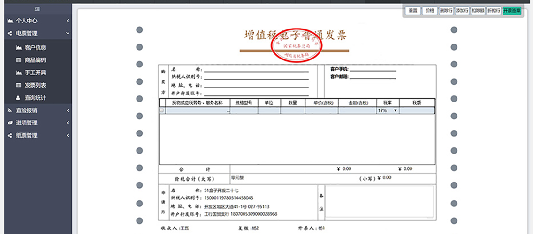
Task: Click the buyer 地址、电话 input line
Action: pos(256,85)
